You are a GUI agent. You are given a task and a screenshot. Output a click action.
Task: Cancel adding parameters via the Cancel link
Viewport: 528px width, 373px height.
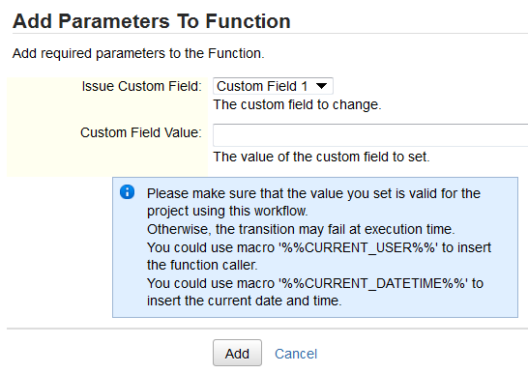(x=296, y=354)
